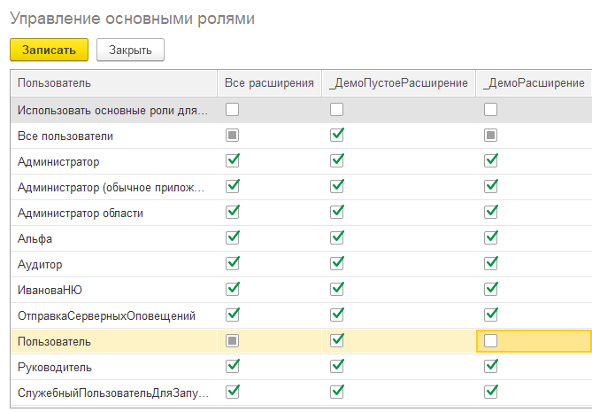The width and height of the screenshot is (592, 412).
Task: Click the Записать button
Action: click(49, 50)
